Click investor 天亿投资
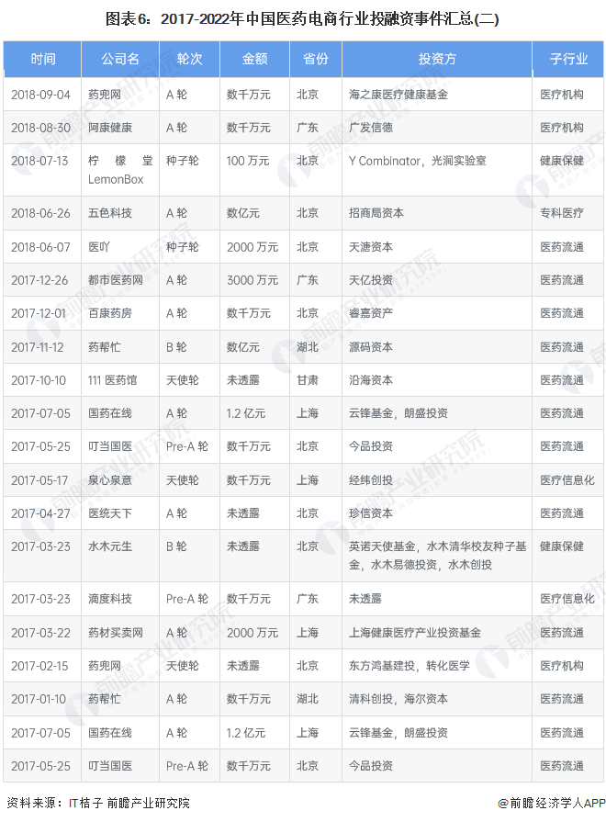 click(371, 280)
